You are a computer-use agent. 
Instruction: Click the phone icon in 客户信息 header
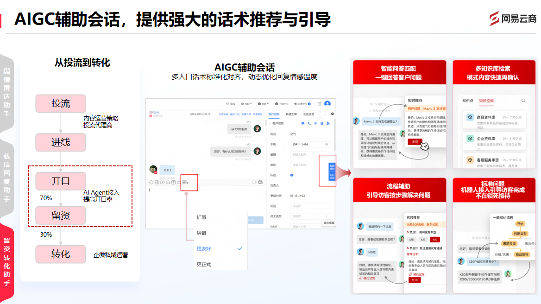309,123
